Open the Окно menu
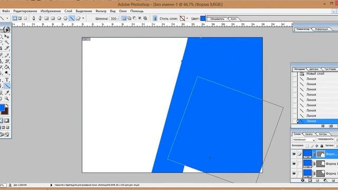The image size is (338, 190). click(123, 11)
